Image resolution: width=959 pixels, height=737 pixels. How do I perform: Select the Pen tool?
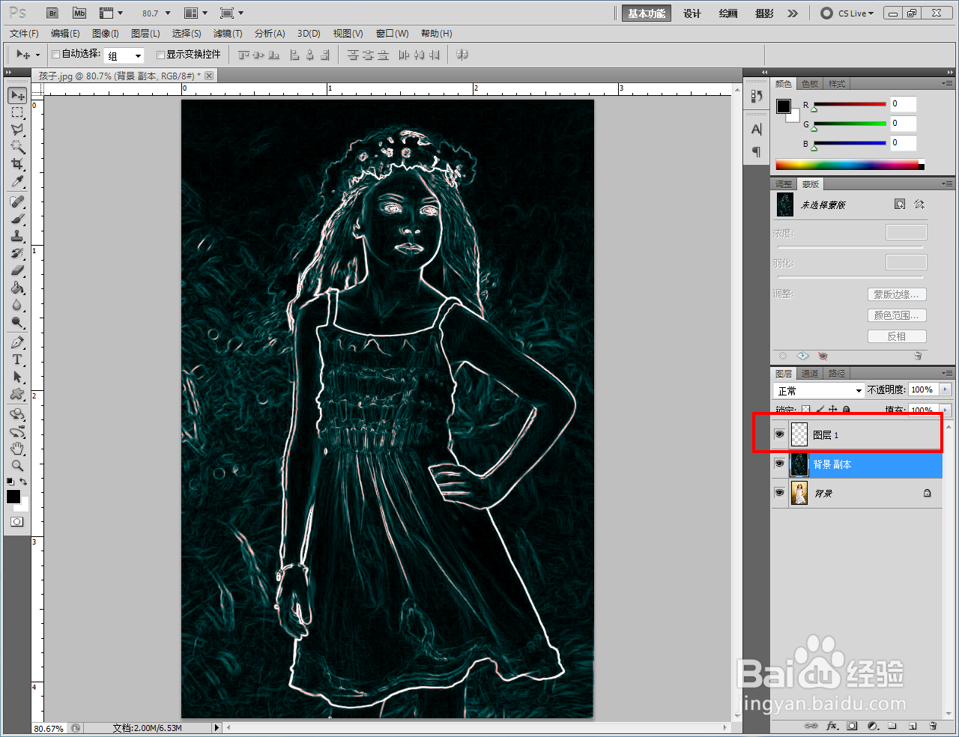(x=17, y=343)
